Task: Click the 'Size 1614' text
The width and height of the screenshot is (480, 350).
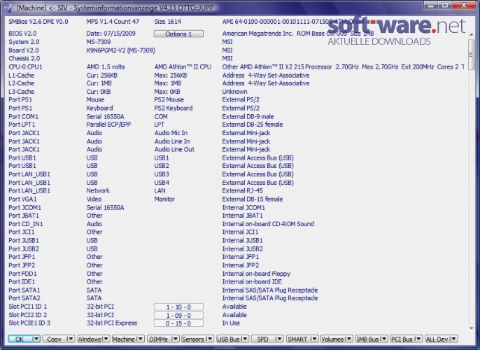Action: coord(167,22)
